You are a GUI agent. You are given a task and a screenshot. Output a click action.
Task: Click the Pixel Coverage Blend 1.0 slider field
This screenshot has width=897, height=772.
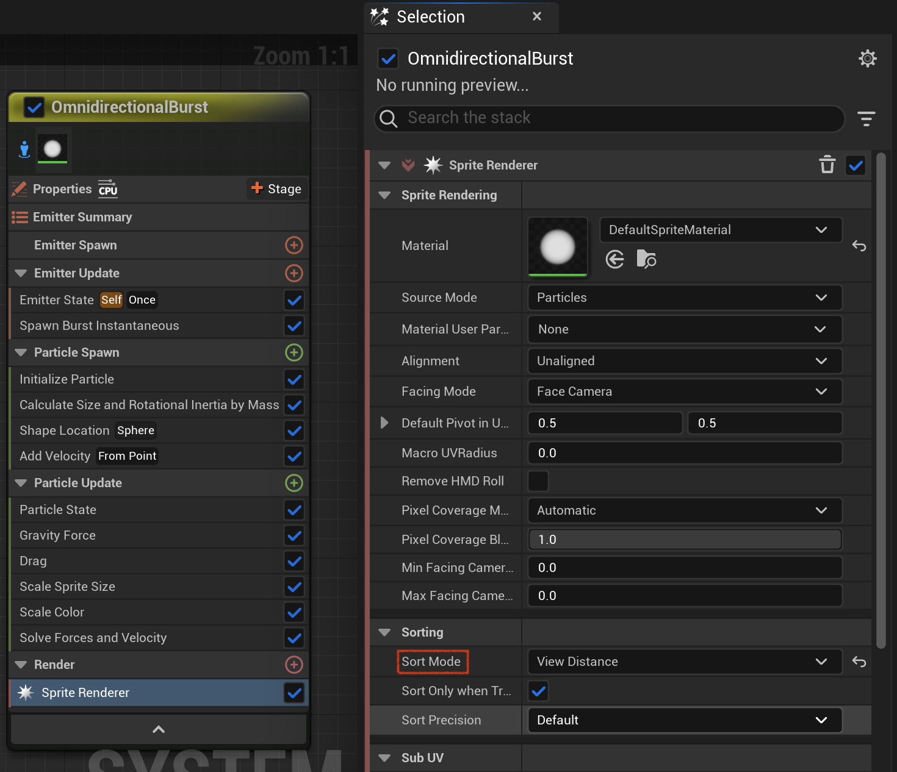pyautogui.click(x=685, y=540)
